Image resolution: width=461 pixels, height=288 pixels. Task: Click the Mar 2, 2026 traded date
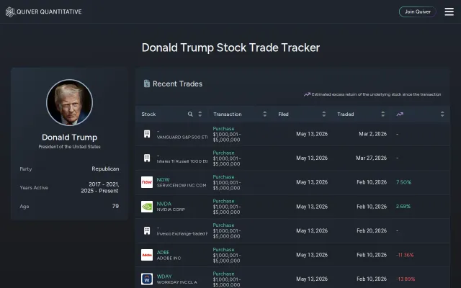coord(372,134)
